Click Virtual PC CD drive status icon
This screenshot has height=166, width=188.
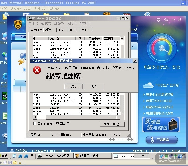click(5, 162)
